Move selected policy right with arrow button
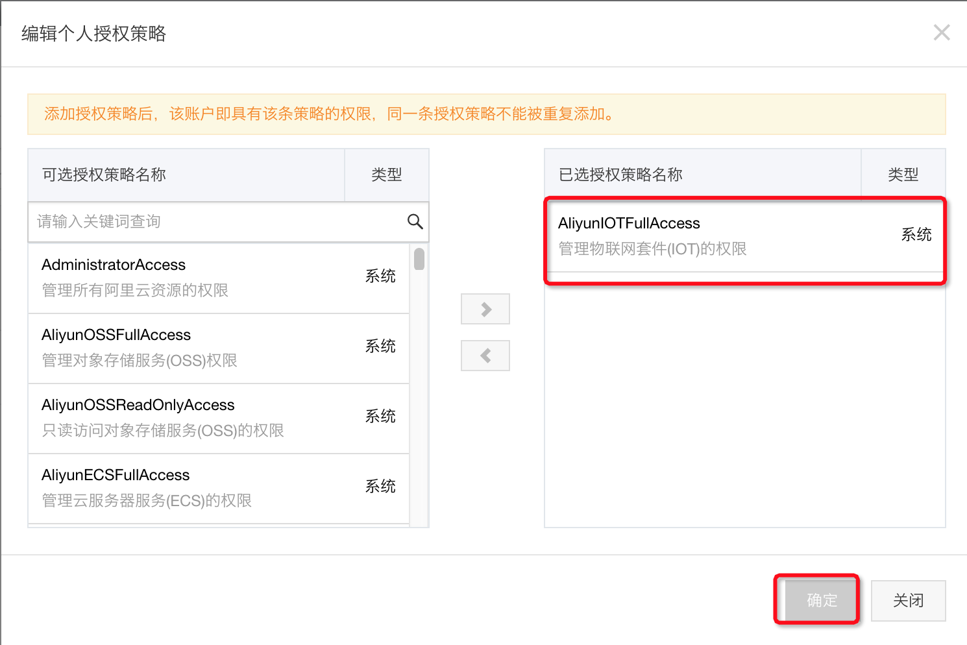 [485, 309]
